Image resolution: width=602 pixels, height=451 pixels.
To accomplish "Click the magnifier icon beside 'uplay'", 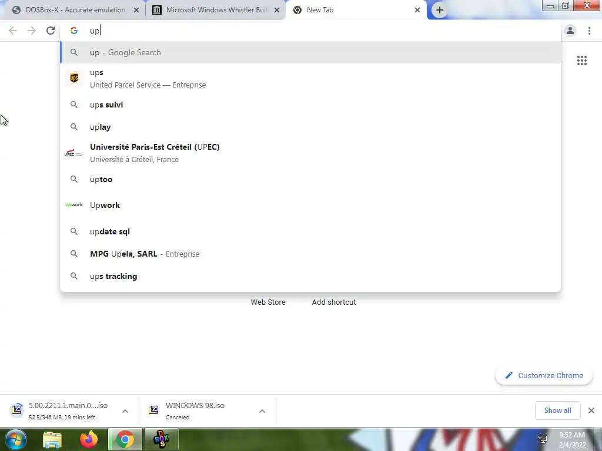I will point(73,127).
